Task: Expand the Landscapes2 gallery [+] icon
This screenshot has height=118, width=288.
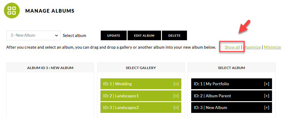Action: tap(176, 107)
